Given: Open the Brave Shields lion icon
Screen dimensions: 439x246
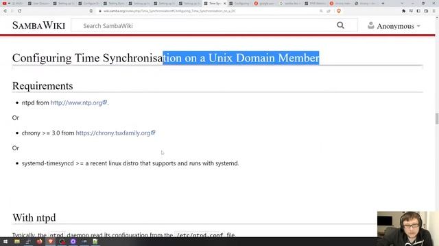Looking at the screenshot, I should click(x=339, y=11).
